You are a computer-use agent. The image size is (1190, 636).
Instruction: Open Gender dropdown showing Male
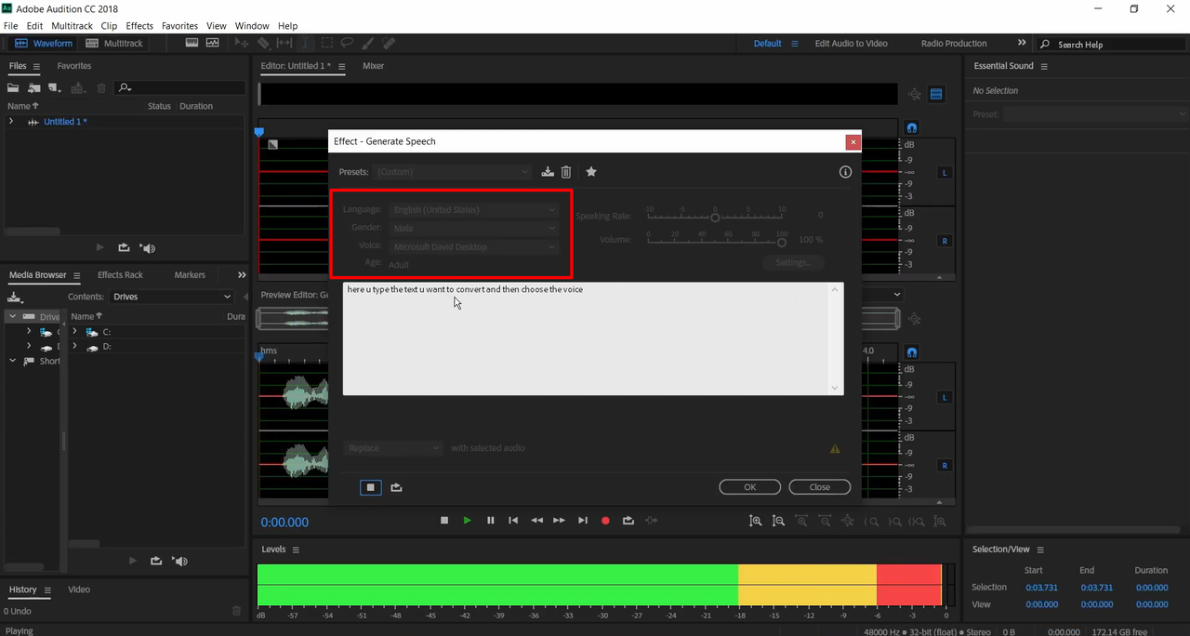[474, 229]
